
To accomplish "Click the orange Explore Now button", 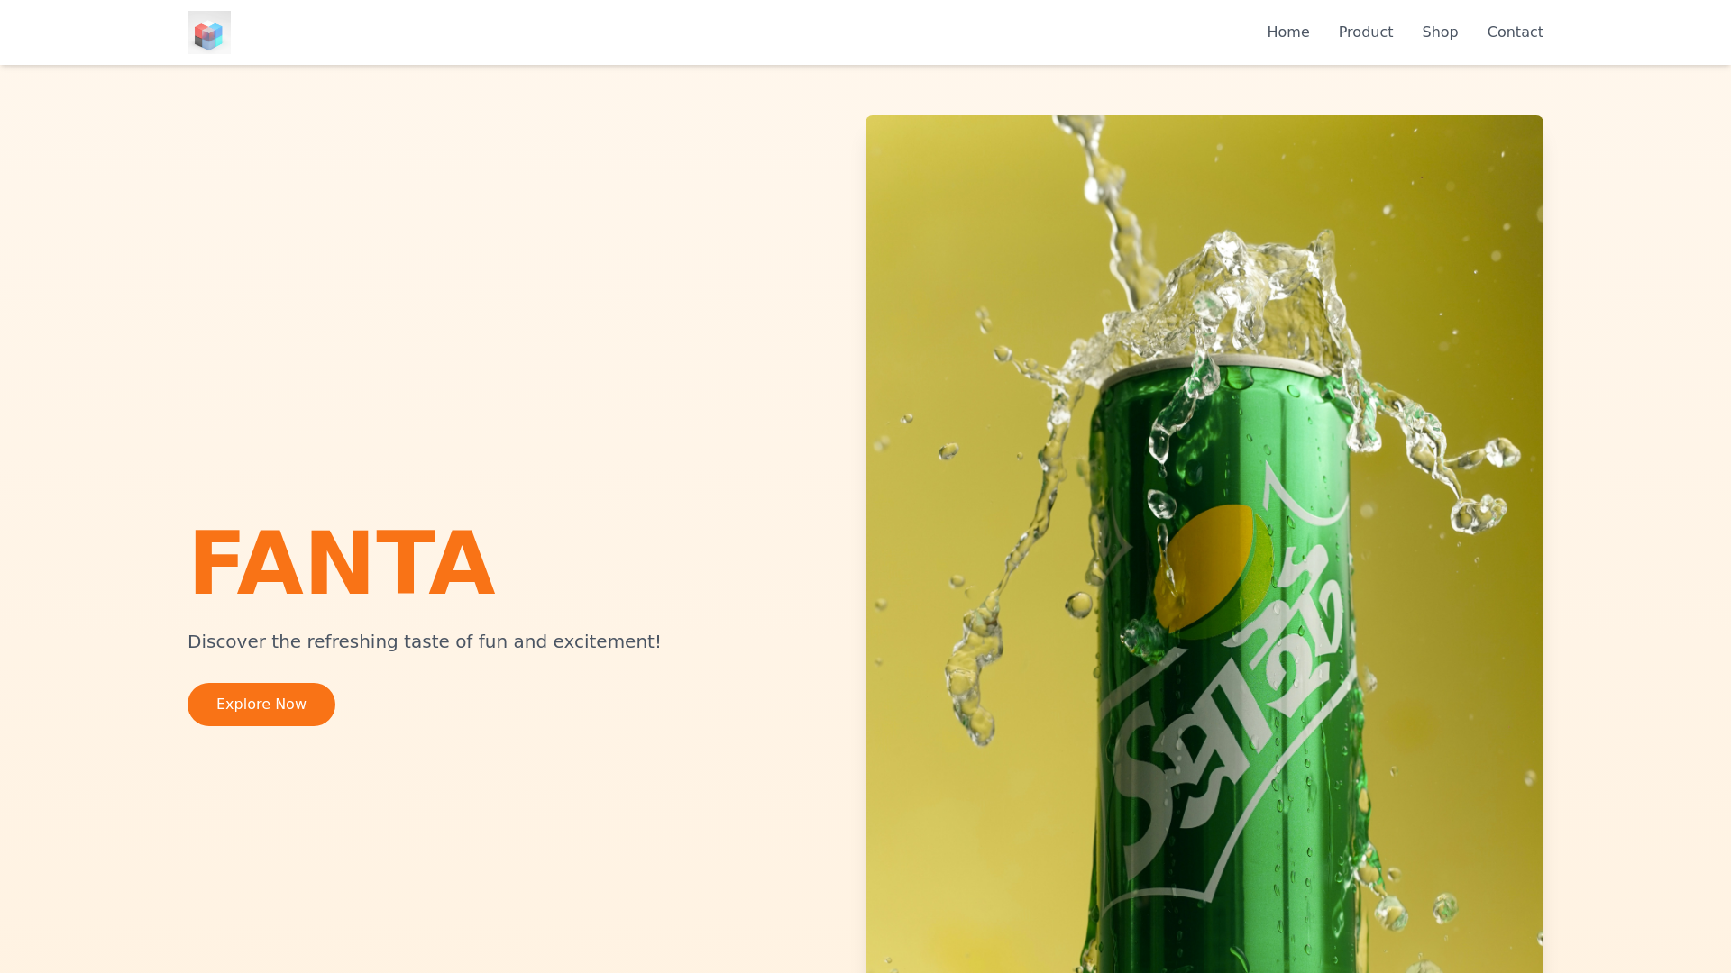I will (261, 705).
